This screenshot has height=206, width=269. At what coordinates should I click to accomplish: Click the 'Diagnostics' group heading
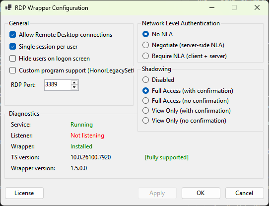pyautogui.click(x=24, y=114)
